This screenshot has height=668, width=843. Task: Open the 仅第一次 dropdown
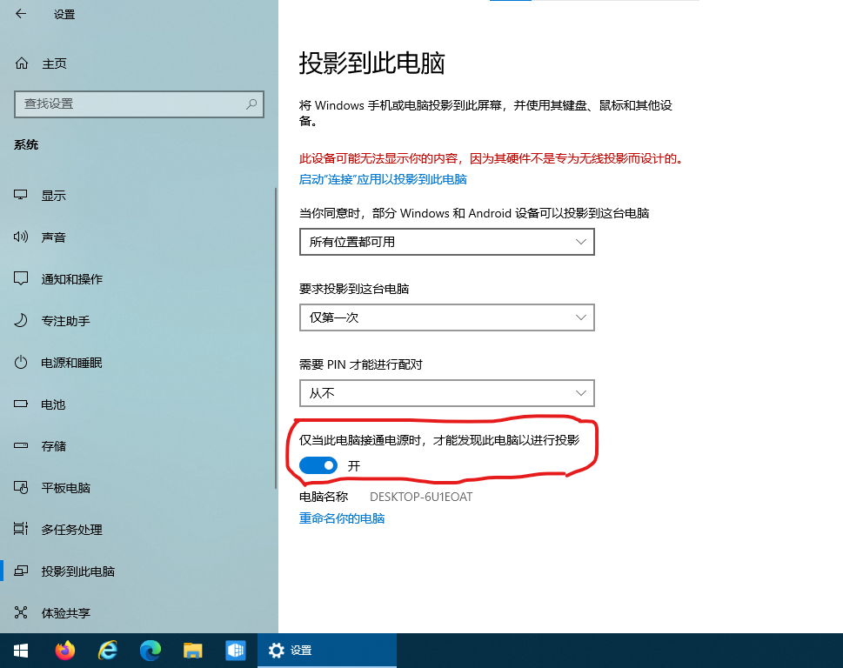pos(446,317)
